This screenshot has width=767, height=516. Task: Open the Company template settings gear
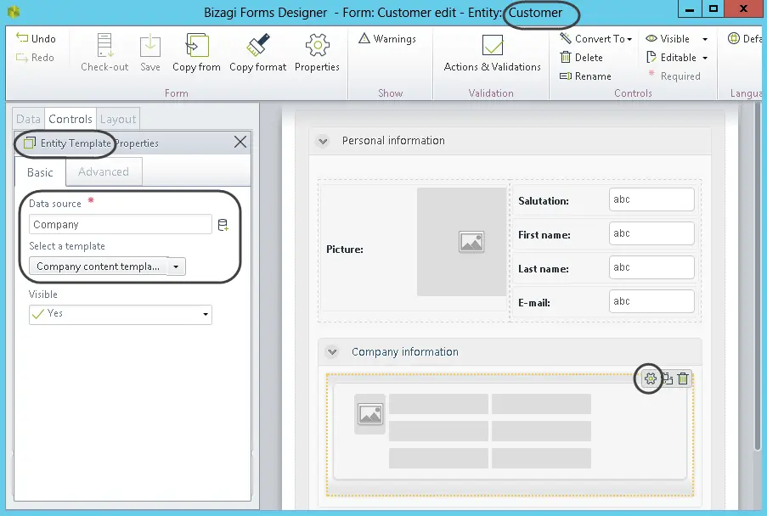[x=650, y=379]
